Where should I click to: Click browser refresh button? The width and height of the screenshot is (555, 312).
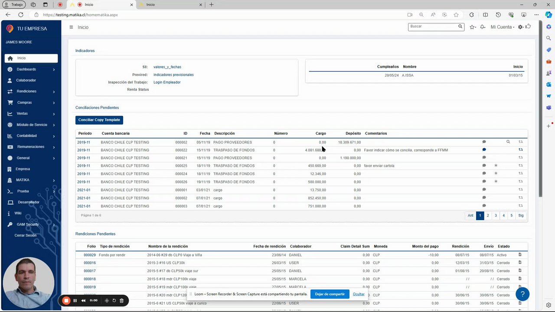coord(21,15)
